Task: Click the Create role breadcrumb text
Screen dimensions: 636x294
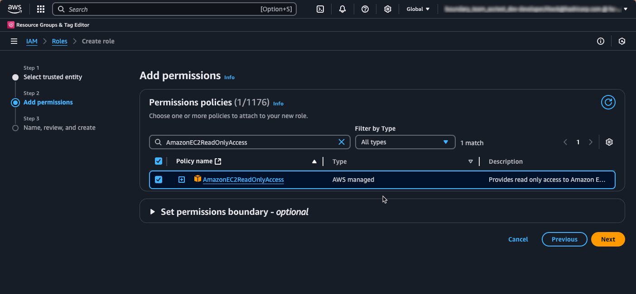Action: click(x=98, y=41)
